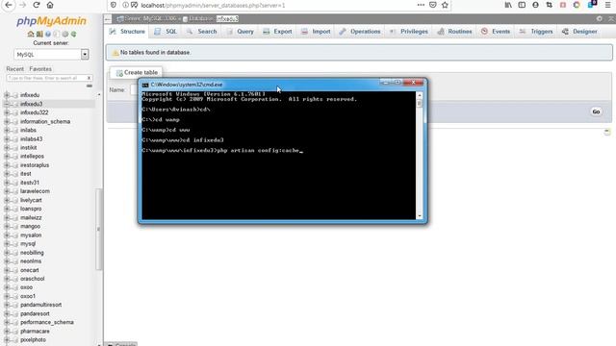Go back with the browser Back arrow

point(9,5)
